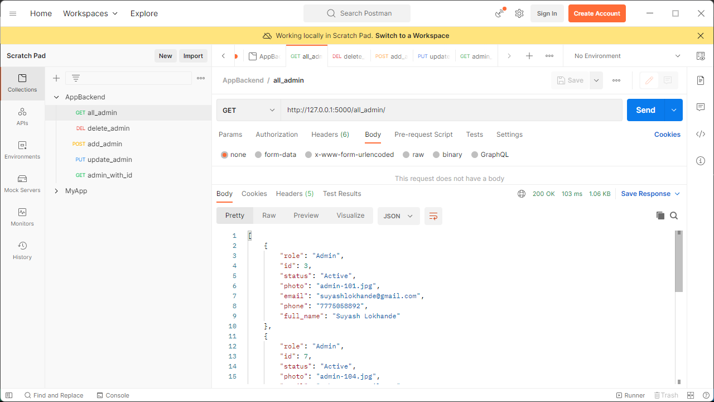Image resolution: width=714 pixels, height=402 pixels.
Task: Open Save Response dropdown
Action: [650, 194]
